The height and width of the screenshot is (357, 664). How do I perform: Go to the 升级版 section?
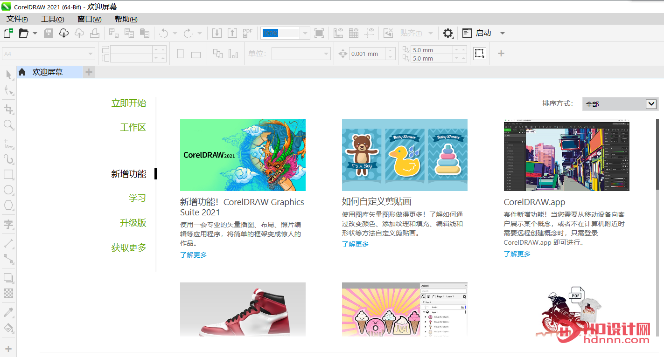tap(133, 223)
